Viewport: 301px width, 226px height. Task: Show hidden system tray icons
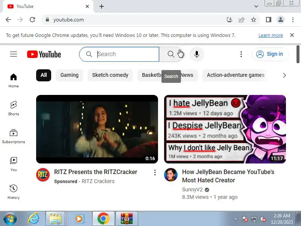[x=236, y=219]
